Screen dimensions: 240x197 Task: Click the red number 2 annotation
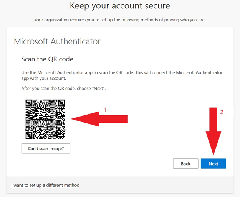pyautogui.click(x=222, y=112)
